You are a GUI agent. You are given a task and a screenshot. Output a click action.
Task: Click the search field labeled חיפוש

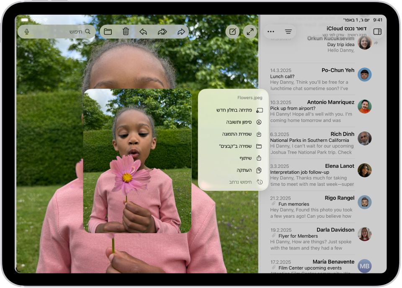[63, 32]
